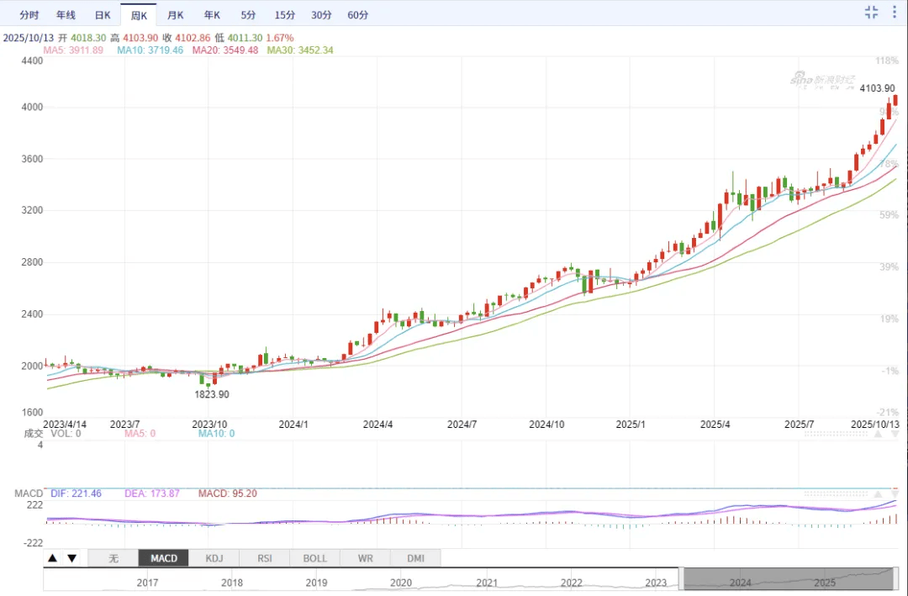
Task: Toggle the RSI indicator on
Action: [265, 558]
